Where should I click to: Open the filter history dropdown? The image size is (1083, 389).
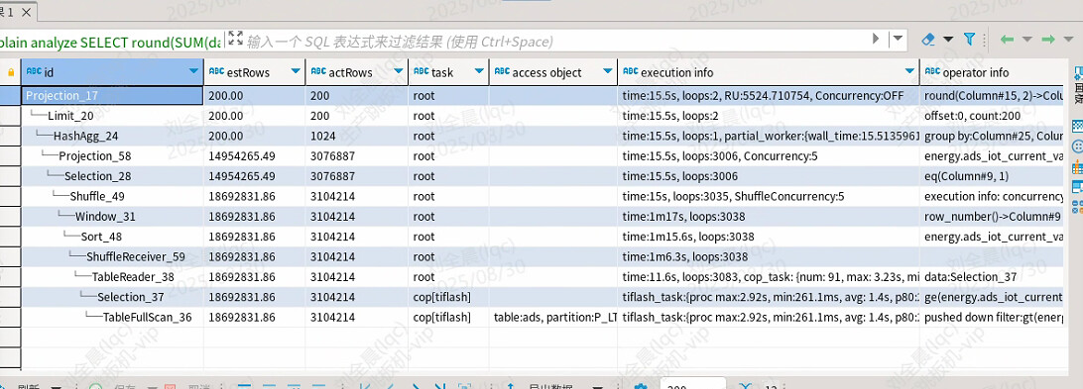pyautogui.click(x=898, y=39)
